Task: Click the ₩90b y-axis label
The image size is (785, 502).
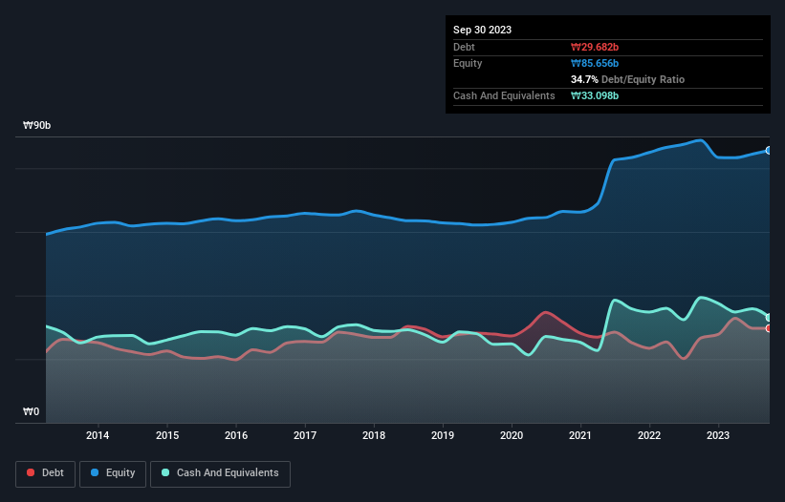Action: click(36, 125)
